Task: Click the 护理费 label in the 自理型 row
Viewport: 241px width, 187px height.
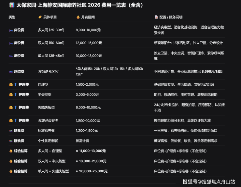Action: point(24,85)
